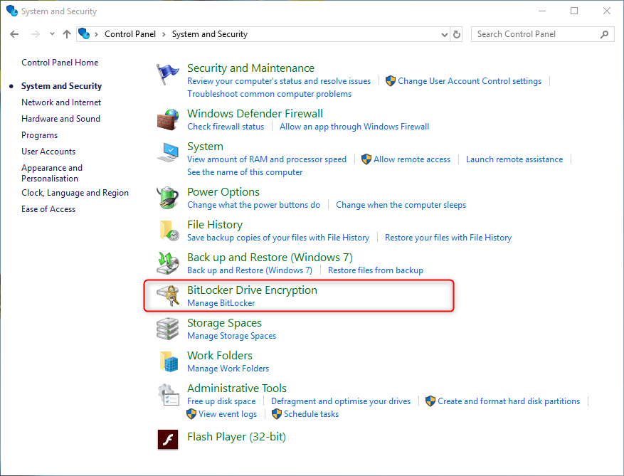Click the Up to Control Panel arrow
This screenshot has height=476, width=624.
click(67, 34)
